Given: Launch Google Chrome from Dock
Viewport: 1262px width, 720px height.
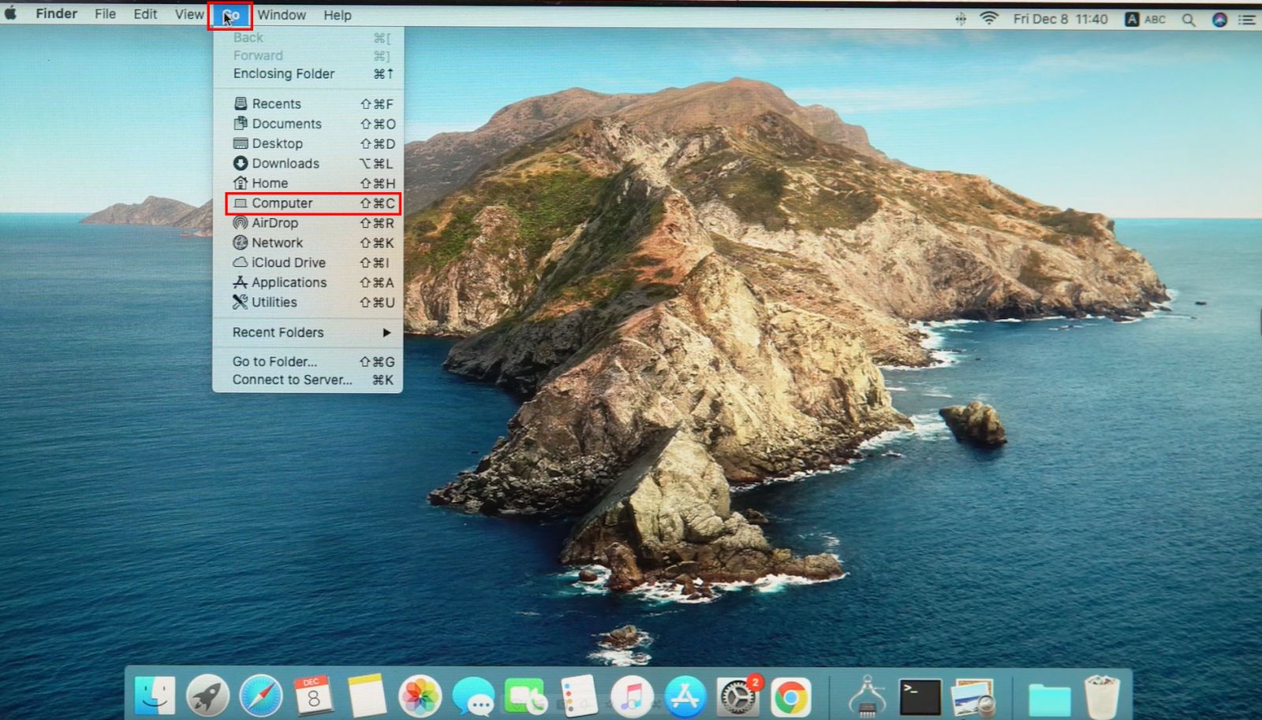Looking at the screenshot, I should (x=790, y=697).
